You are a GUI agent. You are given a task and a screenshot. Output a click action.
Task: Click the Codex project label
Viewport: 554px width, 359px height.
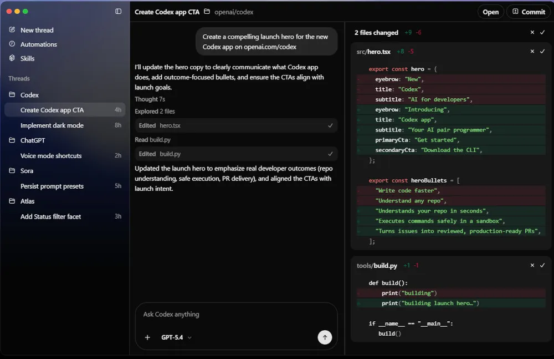coord(29,95)
